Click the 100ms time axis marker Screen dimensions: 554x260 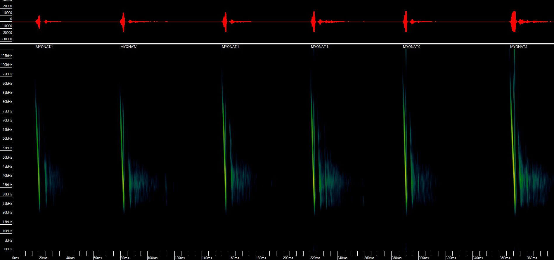point(152,258)
